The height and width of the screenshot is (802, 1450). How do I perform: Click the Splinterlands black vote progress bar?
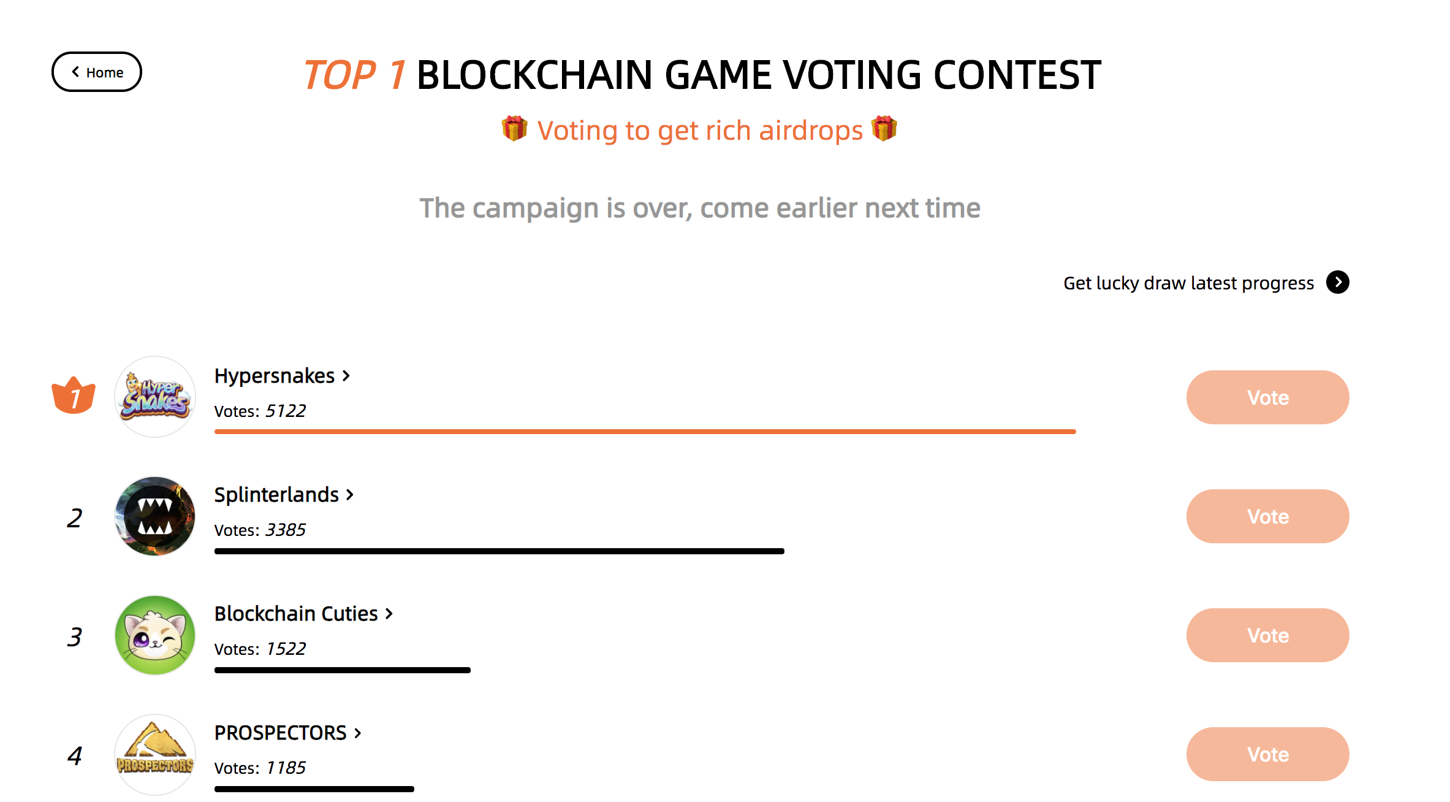click(499, 551)
